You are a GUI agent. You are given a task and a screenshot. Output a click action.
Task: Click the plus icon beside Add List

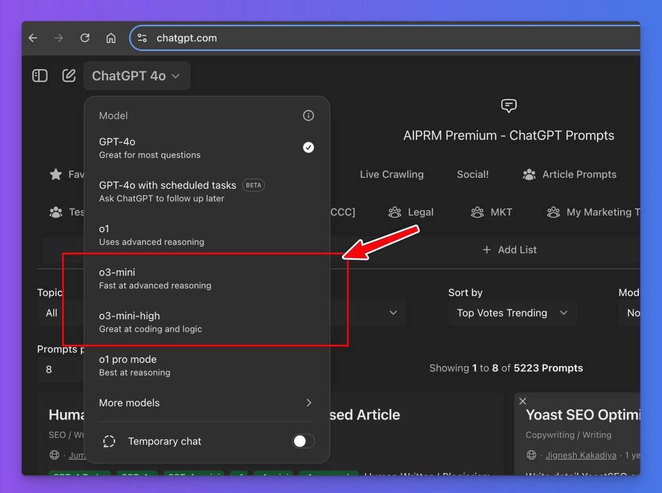pyautogui.click(x=487, y=250)
